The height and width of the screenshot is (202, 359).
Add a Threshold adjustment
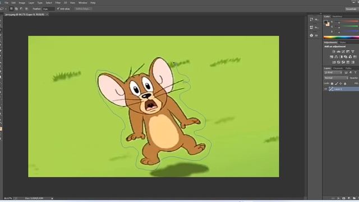[x=343, y=62]
